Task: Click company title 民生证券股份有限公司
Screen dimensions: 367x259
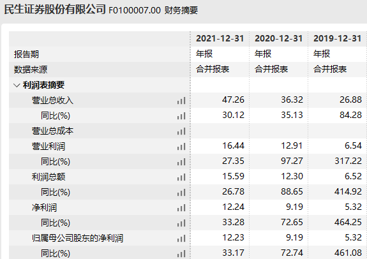Action: click(55, 10)
